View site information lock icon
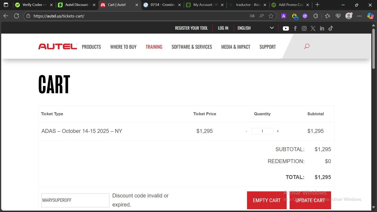The height and width of the screenshot is (212, 377). pyautogui.click(x=28, y=16)
